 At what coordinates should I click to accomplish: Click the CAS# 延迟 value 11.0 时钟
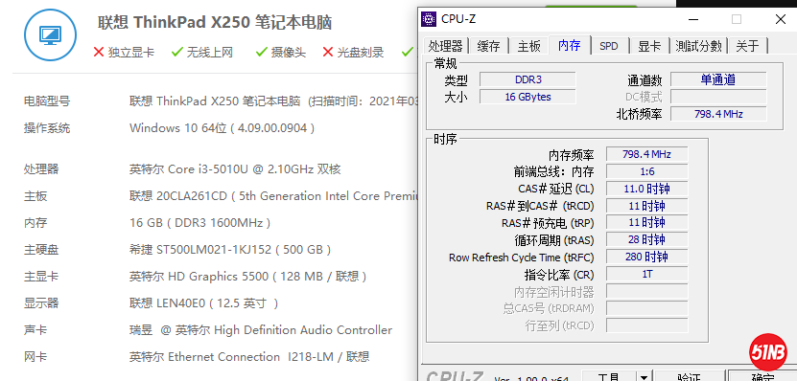pyautogui.click(x=646, y=189)
